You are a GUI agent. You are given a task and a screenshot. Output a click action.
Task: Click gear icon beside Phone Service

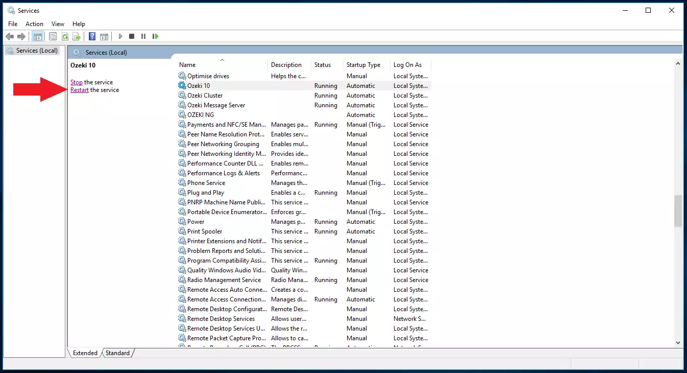pos(182,183)
